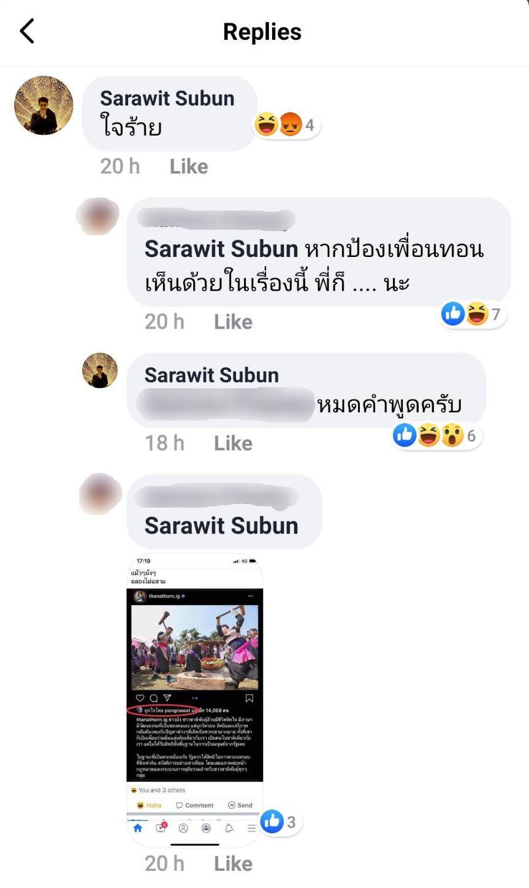This screenshot has height=888, width=529.
Task: Open the like count on the screenshot reply
Action: pos(281,822)
